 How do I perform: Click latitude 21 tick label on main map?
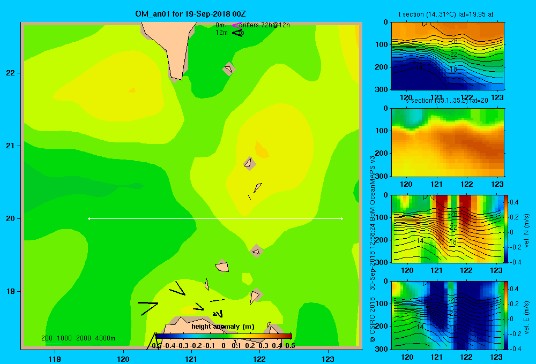[11, 146]
